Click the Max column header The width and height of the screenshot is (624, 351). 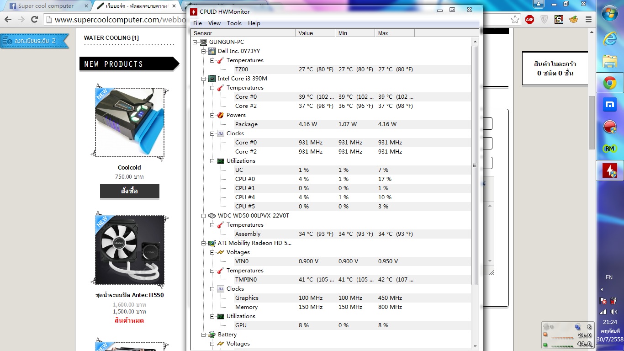point(395,33)
